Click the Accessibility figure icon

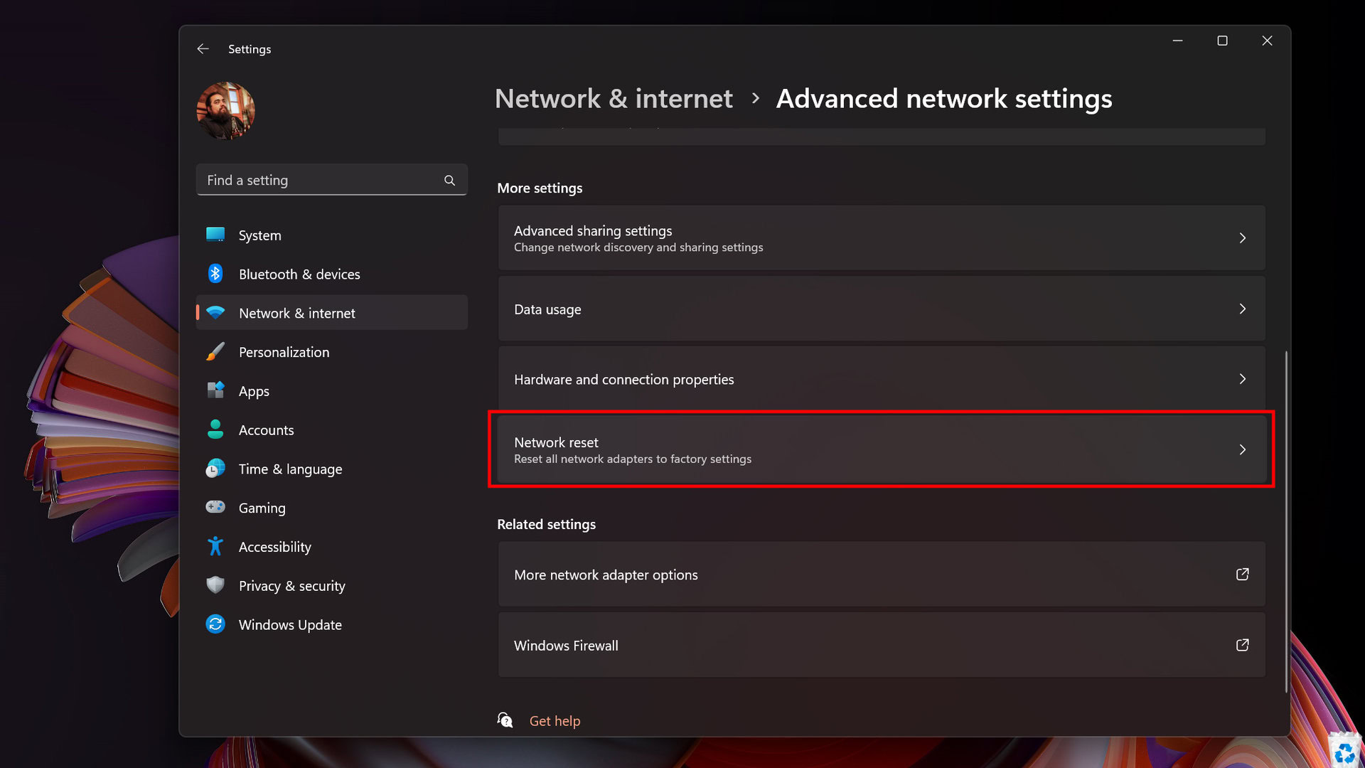pos(215,546)
